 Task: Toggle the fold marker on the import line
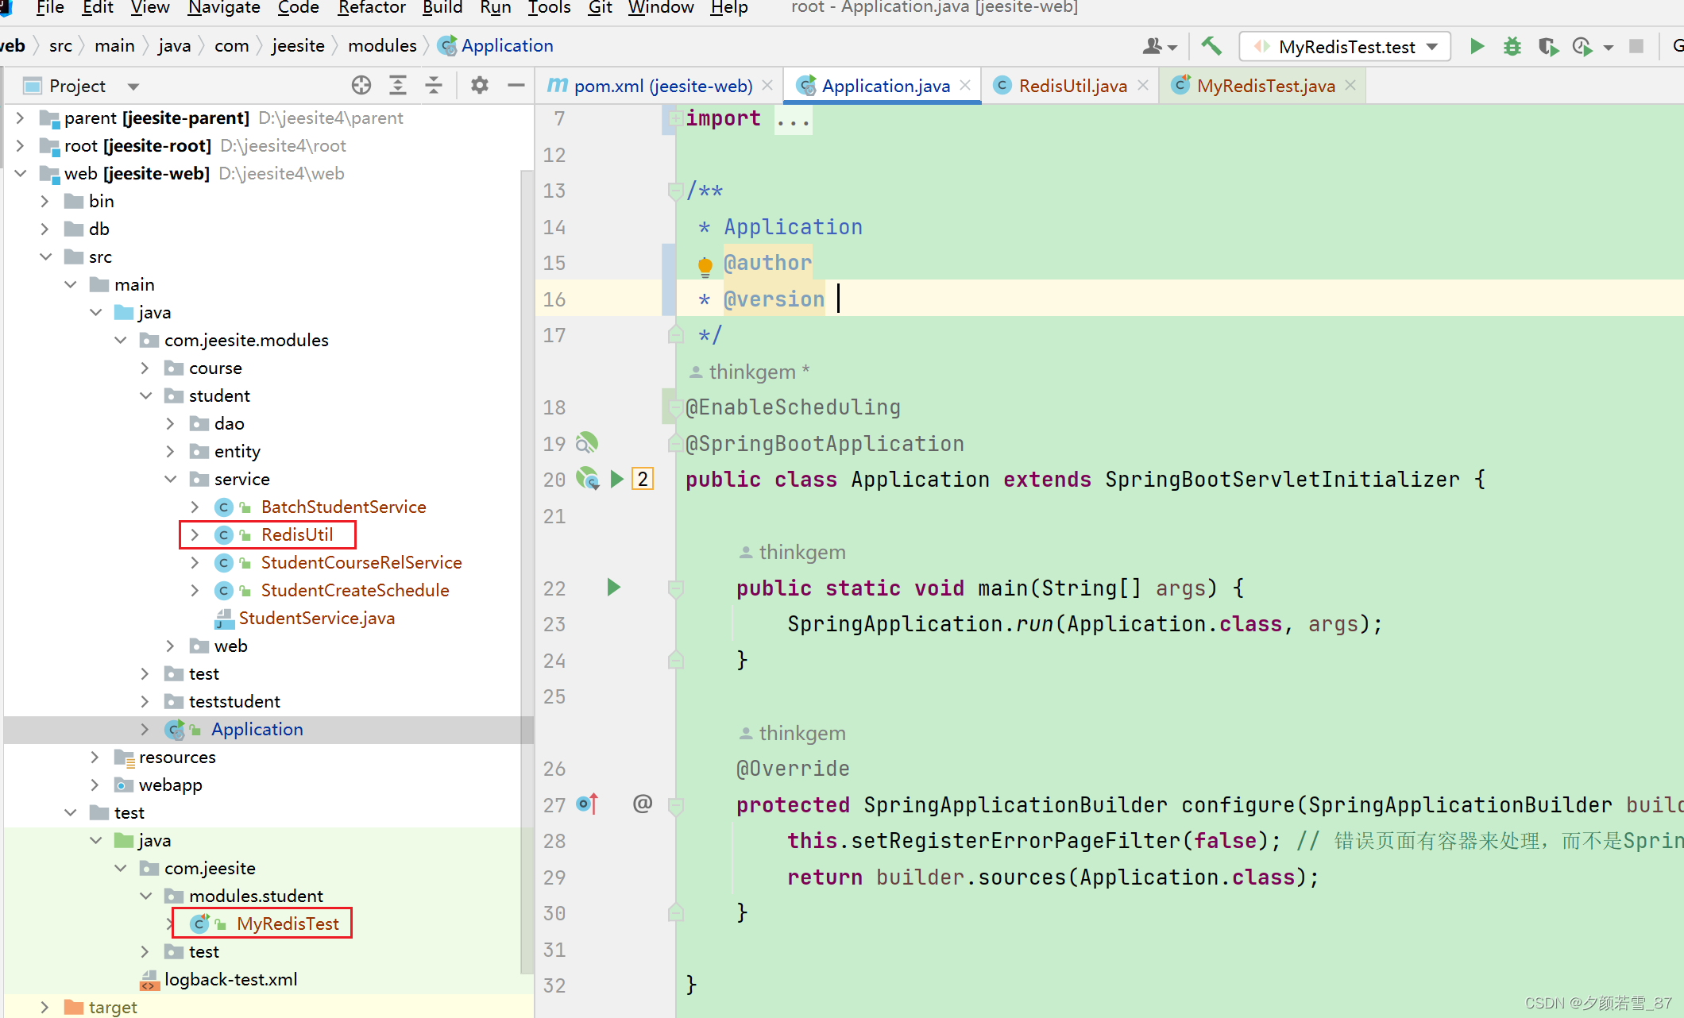(x=674, y=118)
